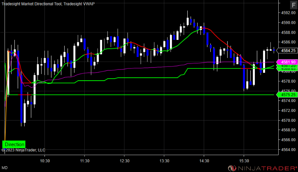Click the 10:30 time axis label

(45, 161)
